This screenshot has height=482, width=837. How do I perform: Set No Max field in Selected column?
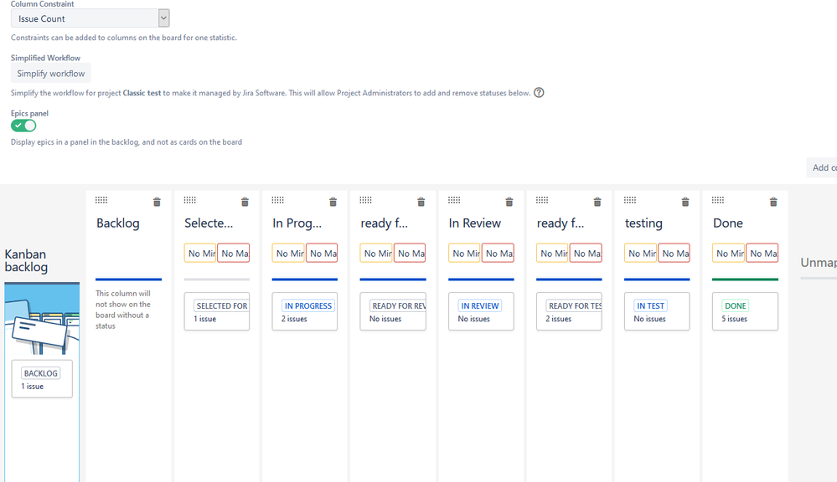tap(234, 254)
